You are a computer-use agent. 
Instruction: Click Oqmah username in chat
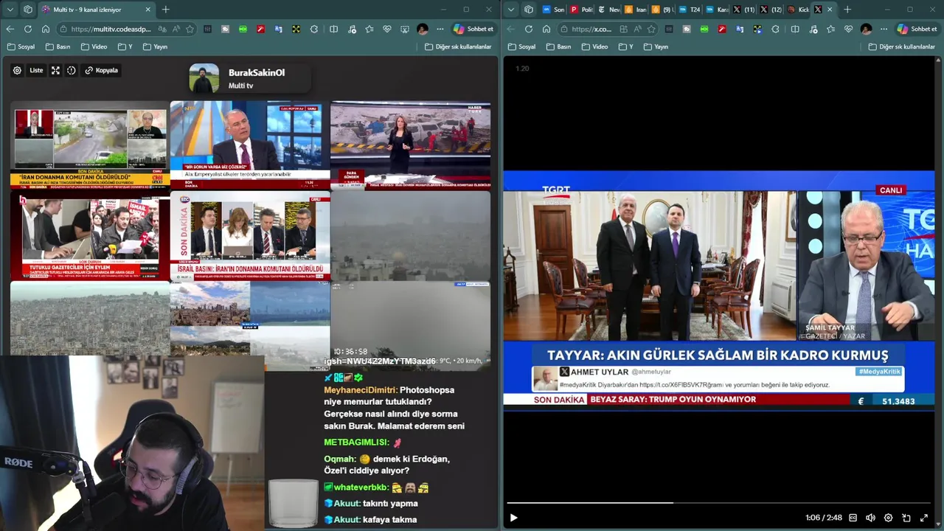coord(339,459)
